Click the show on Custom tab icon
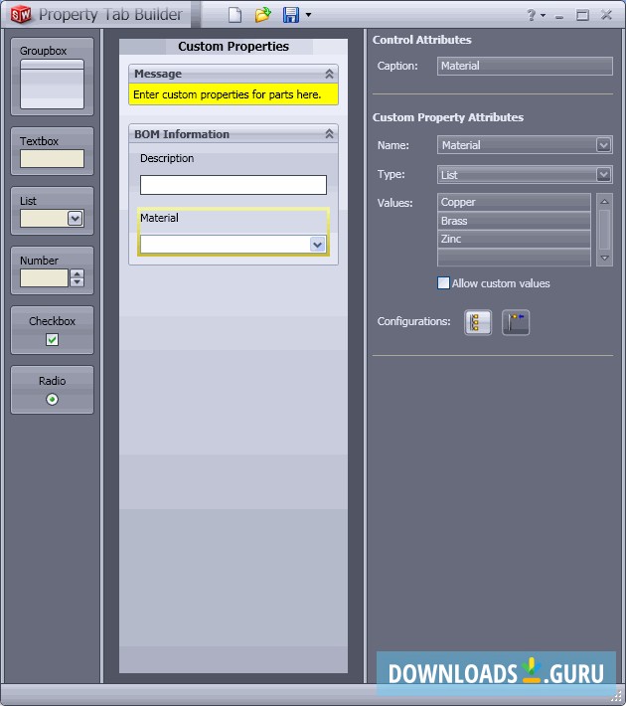This screenshot has height=706, width=626. (516, 322)
